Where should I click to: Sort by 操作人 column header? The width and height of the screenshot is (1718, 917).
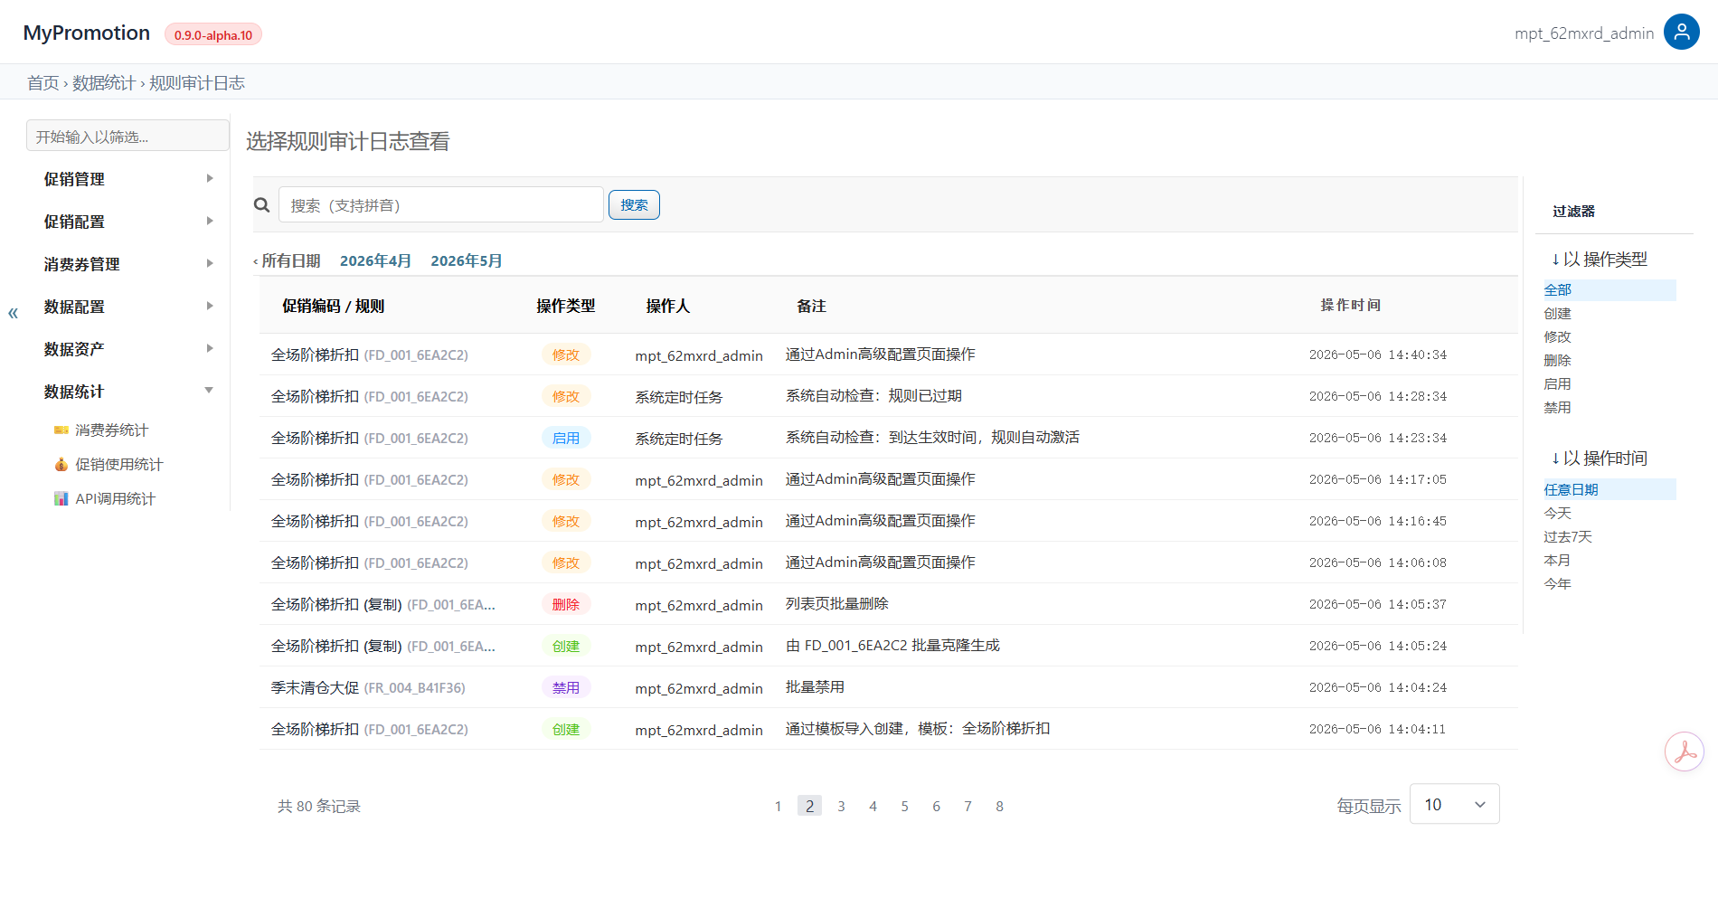(x=668, y=307)
